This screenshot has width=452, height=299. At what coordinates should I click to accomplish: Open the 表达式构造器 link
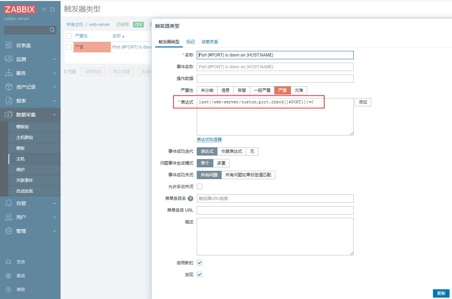(x=209, y=140)
